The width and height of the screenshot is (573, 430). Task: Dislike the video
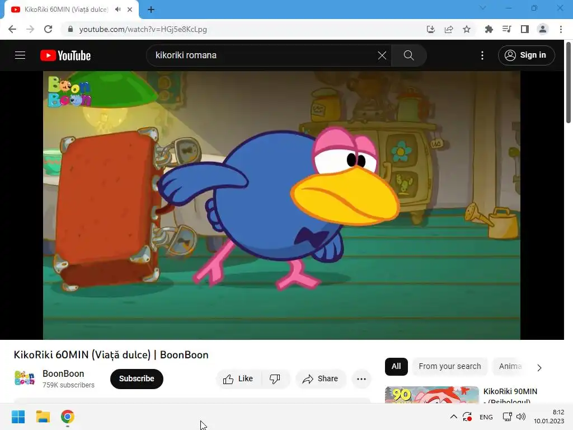coord(275,379)
